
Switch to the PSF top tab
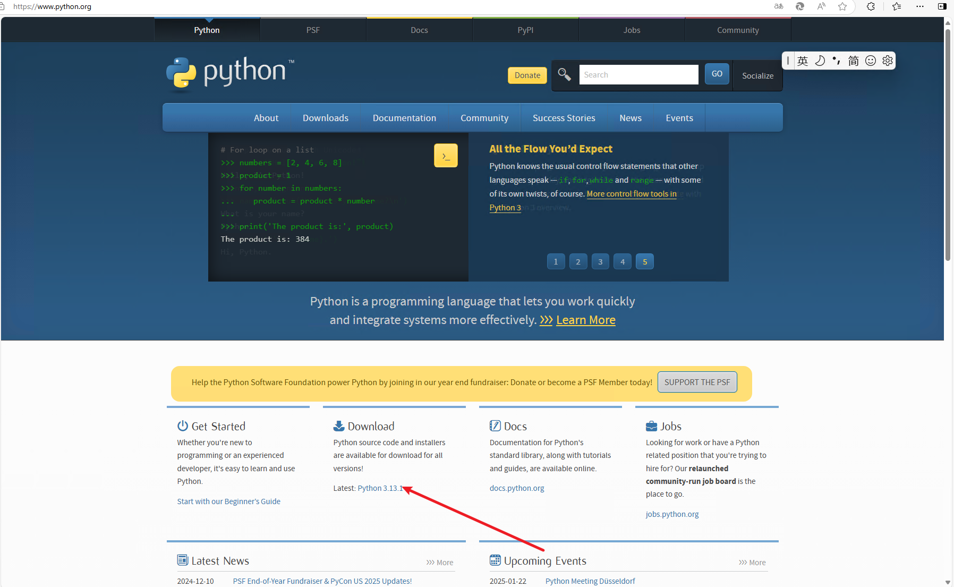[x=313, y=30]
